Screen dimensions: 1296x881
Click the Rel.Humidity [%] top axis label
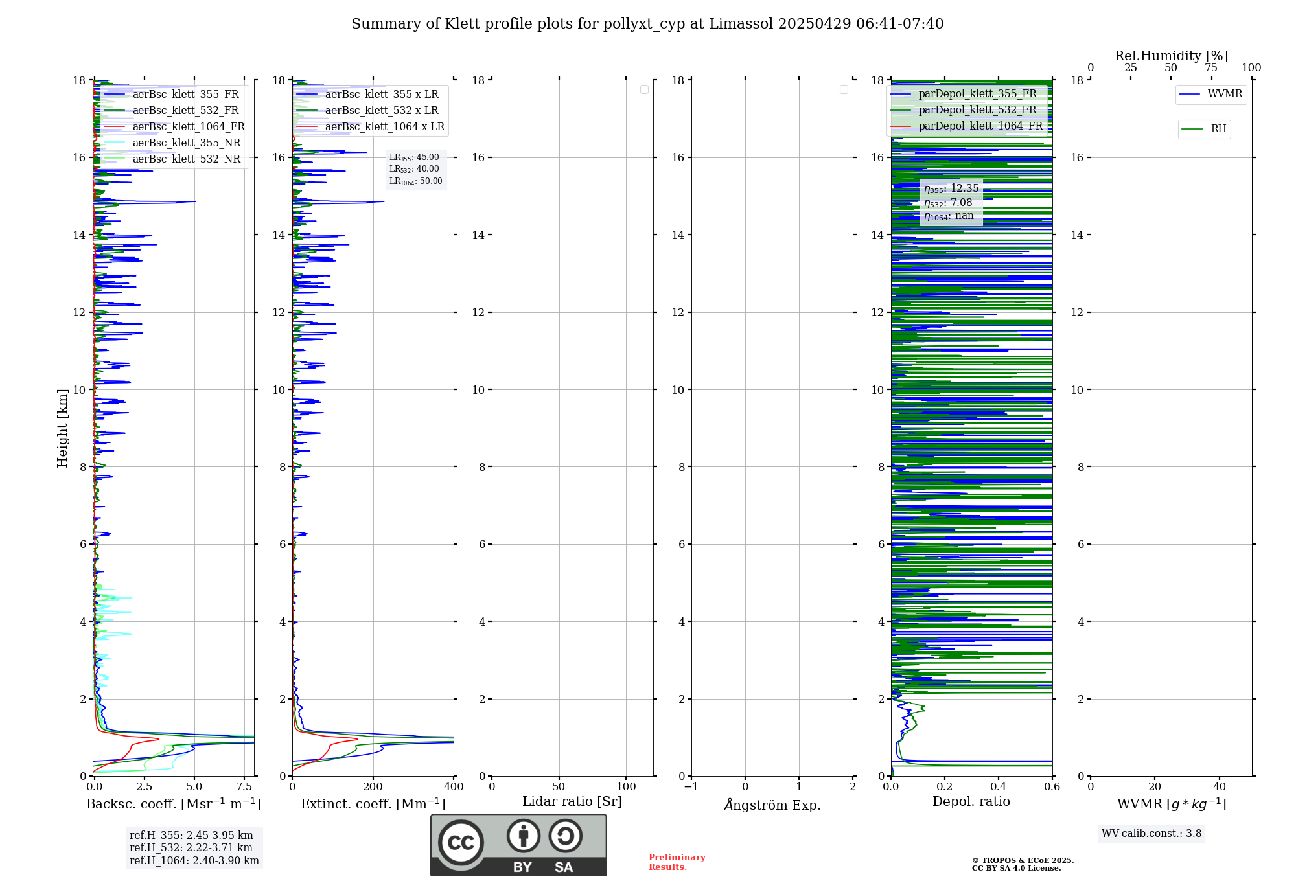(1171, 56)
